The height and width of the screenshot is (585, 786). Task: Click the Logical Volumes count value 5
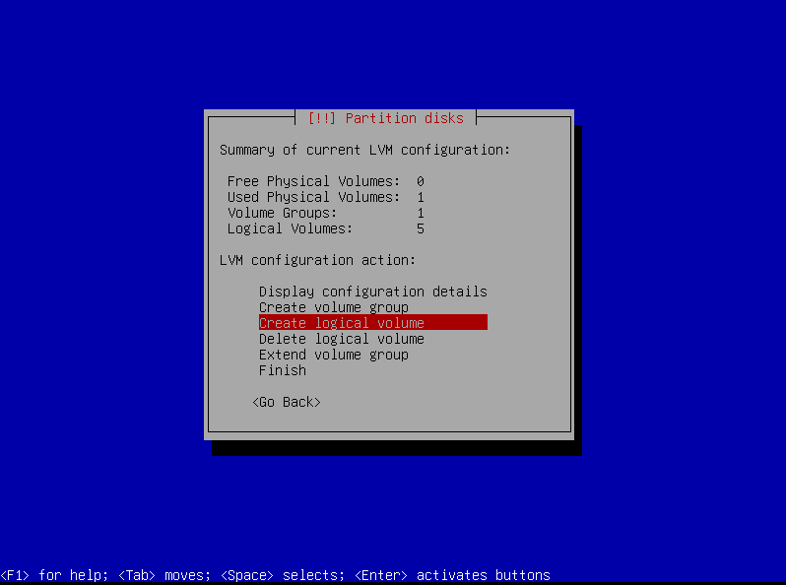coord(421,228)
